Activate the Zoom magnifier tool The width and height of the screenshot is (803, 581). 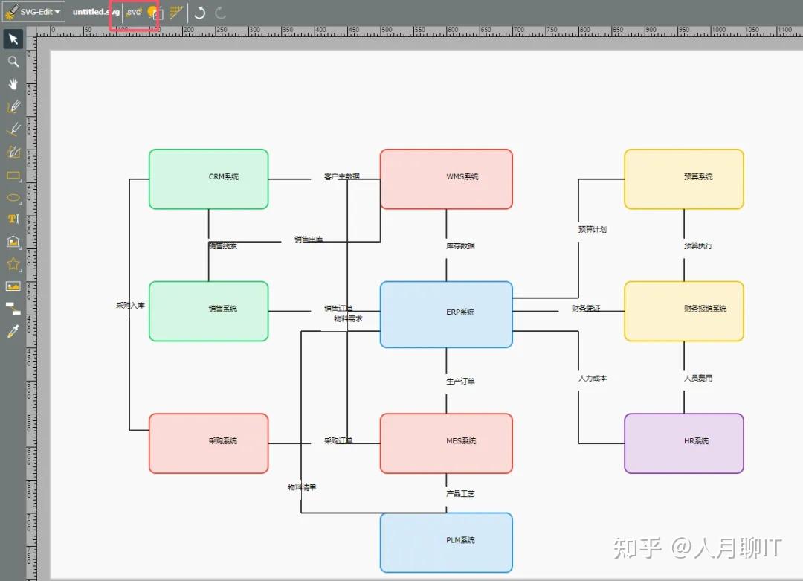tap(13, 61)
